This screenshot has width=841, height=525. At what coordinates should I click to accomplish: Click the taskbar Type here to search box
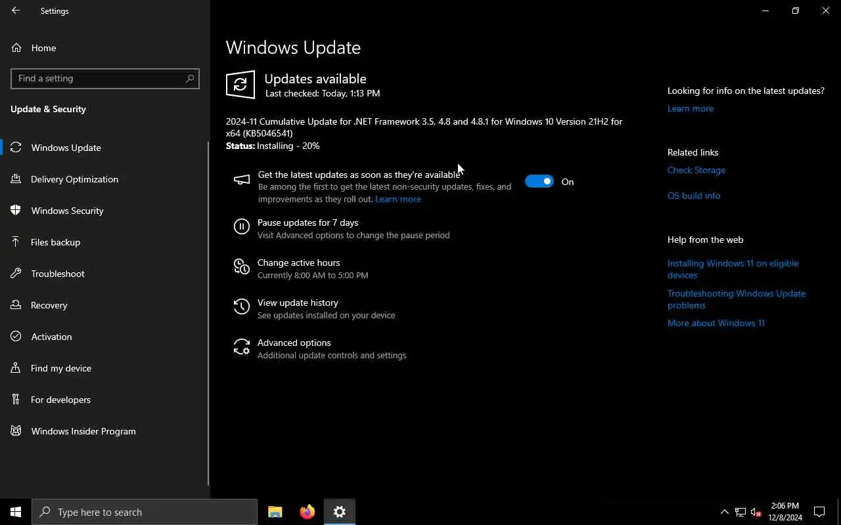tap(145, 512)
